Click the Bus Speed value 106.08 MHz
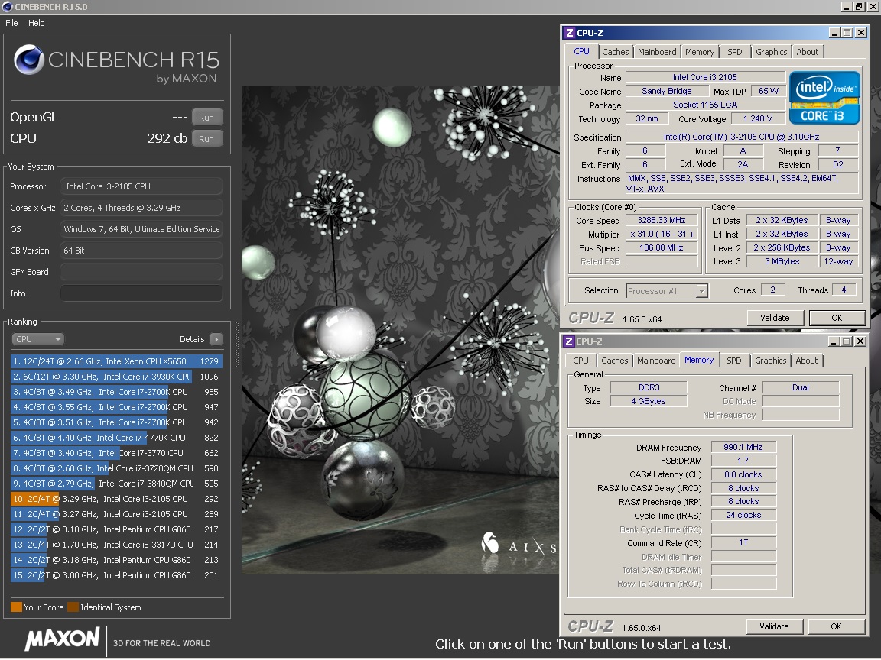 pos(662,247)
